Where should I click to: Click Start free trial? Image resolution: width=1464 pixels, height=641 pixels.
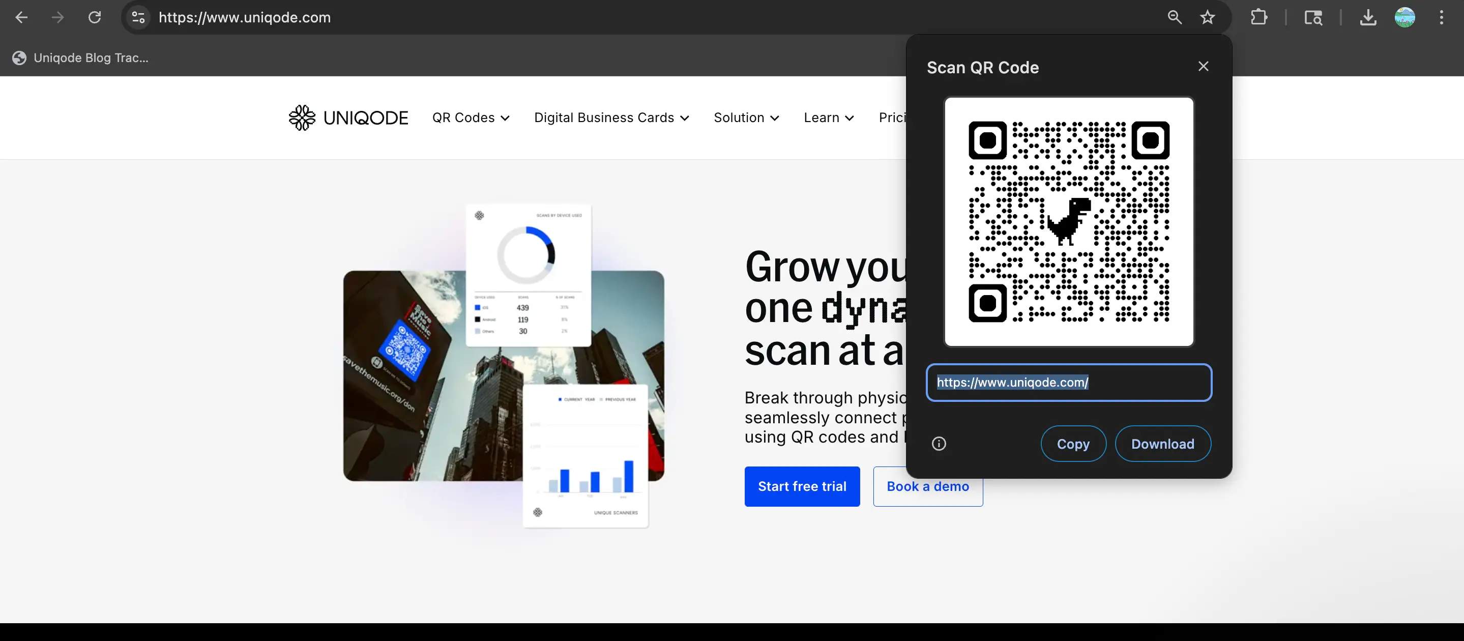pyautogui.click(x=802, y=486)
